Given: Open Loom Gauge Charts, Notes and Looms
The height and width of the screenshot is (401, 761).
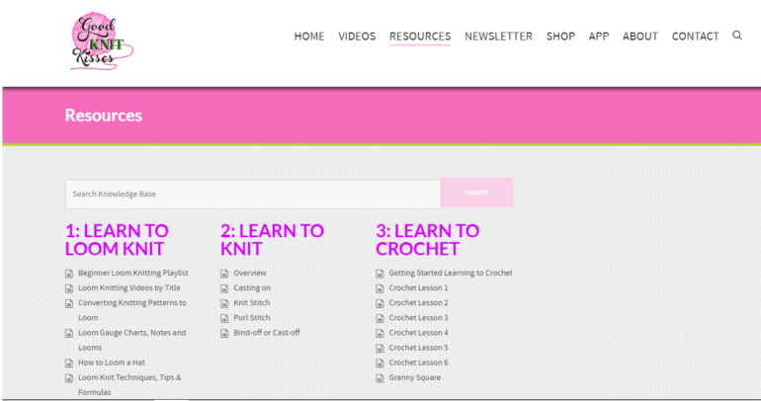Looking at the screenshot, I should [132, 340].
